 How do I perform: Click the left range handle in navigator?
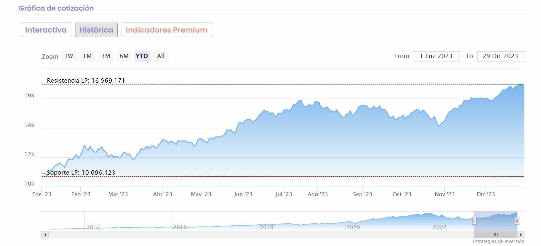(474, 221)
